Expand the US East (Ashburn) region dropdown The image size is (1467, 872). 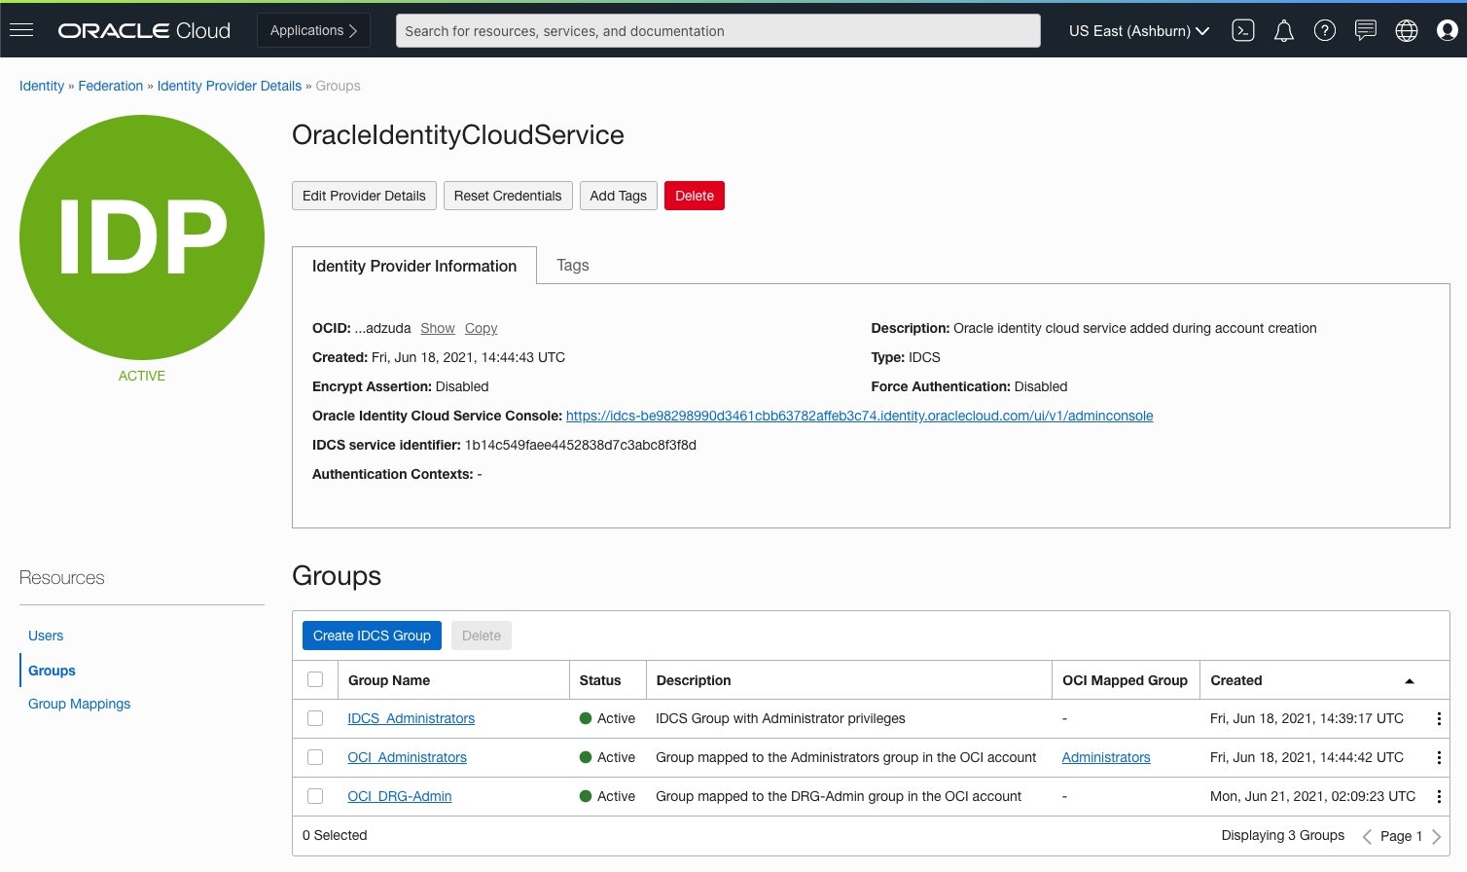pos(1139,31)
